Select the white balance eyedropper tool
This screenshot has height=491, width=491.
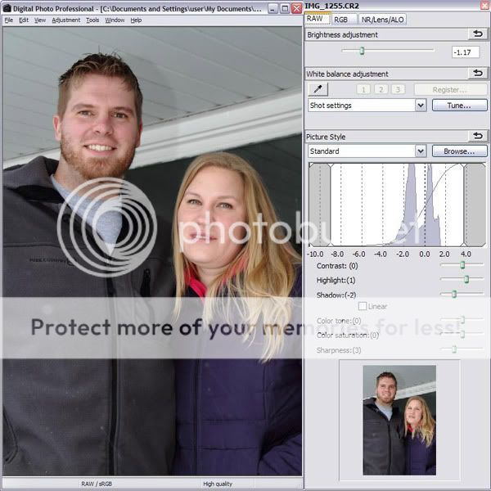(x=318, y=89)
